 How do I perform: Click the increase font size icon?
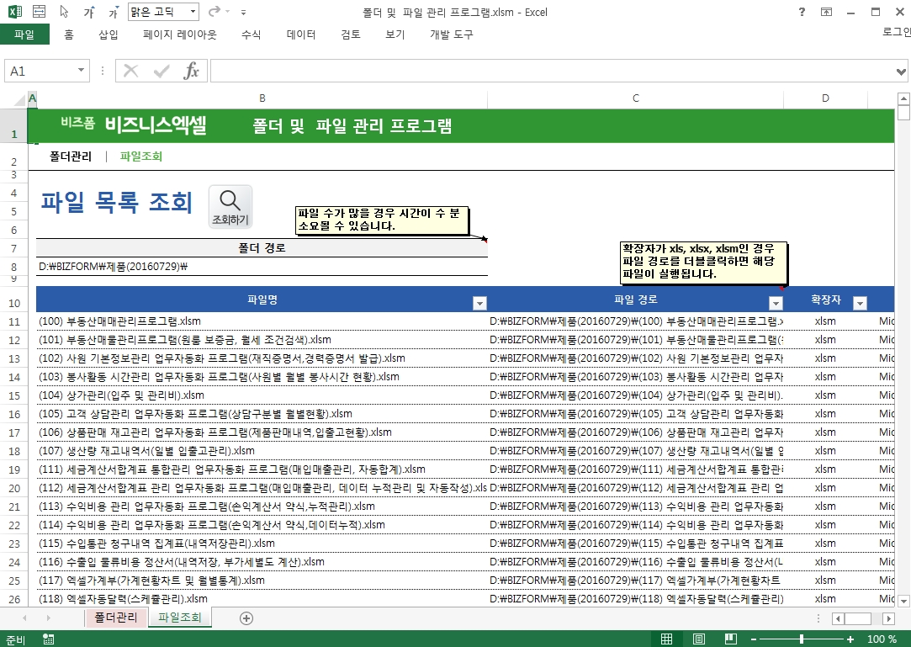(89, 13)
